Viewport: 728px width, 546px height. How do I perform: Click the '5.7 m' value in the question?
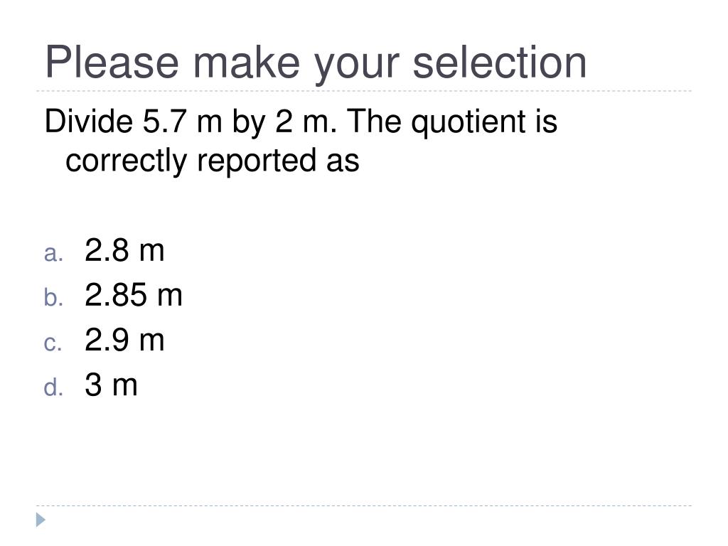tap(182, 122)
